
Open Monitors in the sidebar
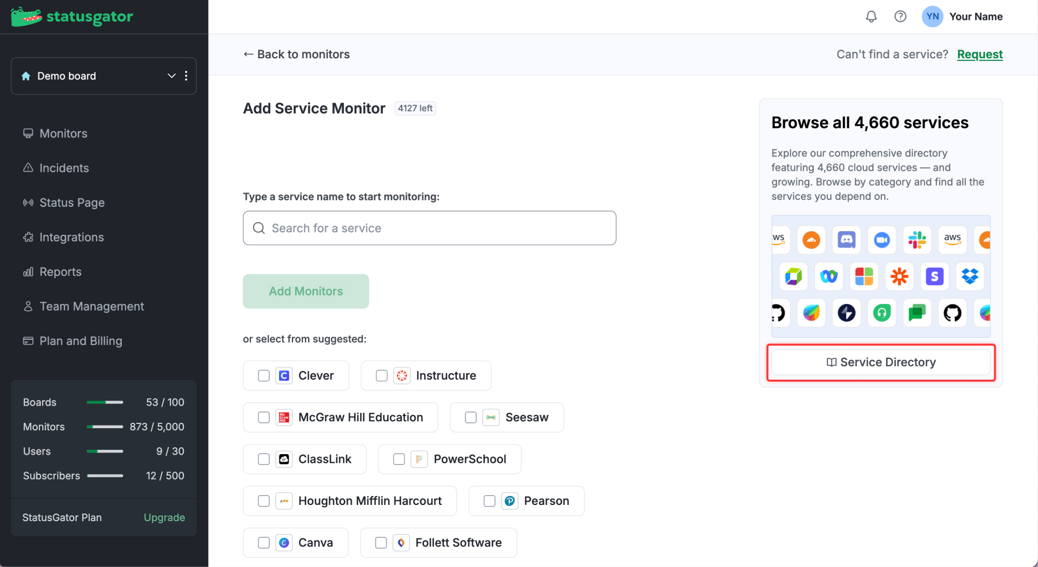[55, 133]
